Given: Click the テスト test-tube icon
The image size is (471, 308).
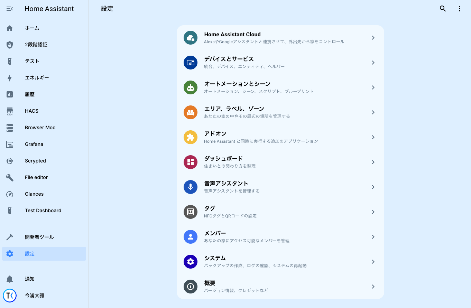Looking at the screenshot, I should (x=10, y=61).
